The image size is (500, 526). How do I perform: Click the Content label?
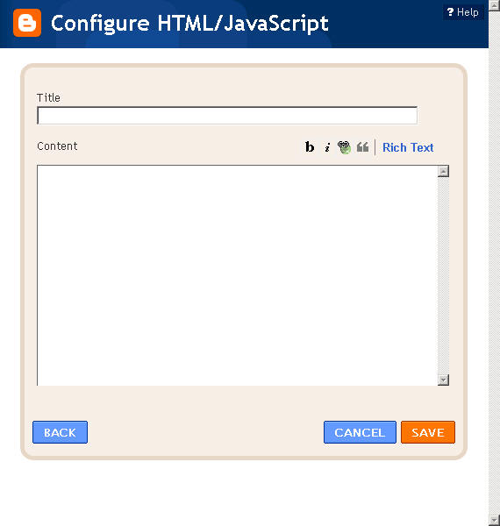coord(57,146)
